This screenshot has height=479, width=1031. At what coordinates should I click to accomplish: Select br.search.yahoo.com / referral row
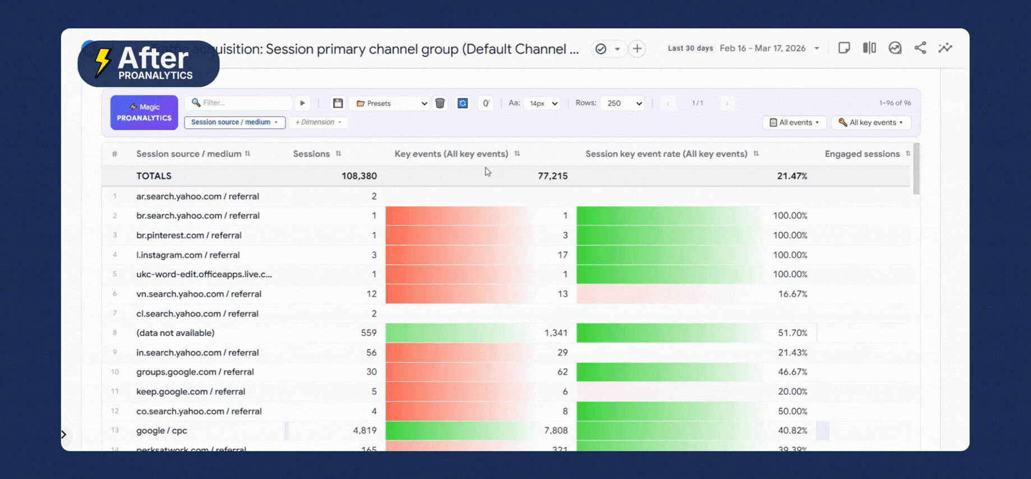[506, 216]
